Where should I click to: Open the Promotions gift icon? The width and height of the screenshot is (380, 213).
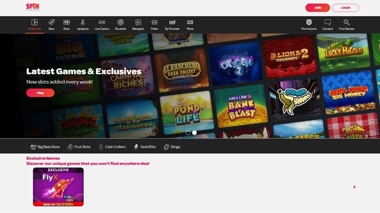pyautogui.click(x=309, y=22)
